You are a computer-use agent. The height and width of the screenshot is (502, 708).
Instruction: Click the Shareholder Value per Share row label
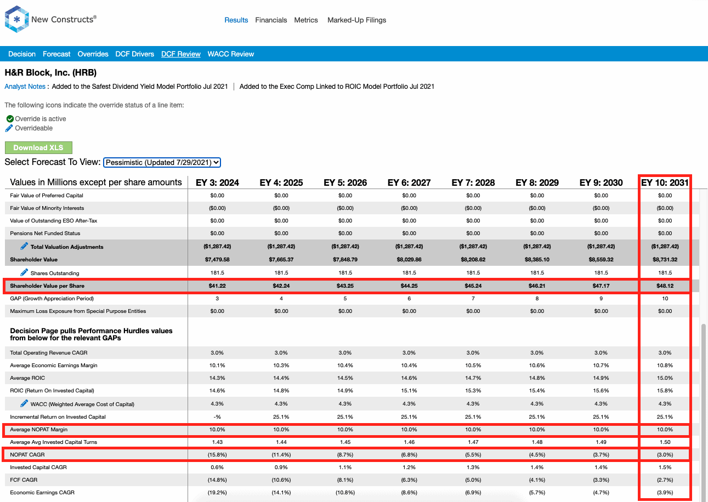click(47, 286)
